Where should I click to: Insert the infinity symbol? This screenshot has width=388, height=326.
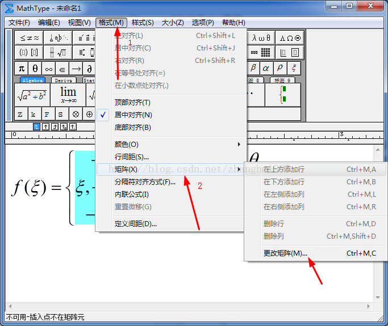point(49,68)
